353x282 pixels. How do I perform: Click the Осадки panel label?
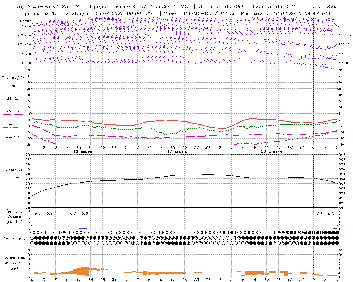click(14, 216)
